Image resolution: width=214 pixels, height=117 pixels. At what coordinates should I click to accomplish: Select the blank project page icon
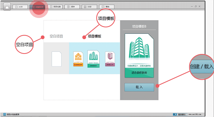pos(56,58)
